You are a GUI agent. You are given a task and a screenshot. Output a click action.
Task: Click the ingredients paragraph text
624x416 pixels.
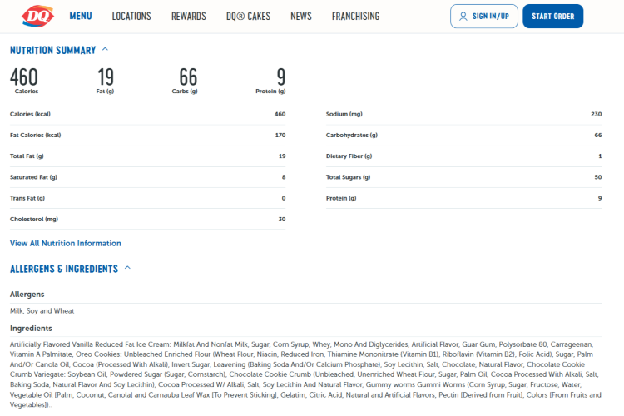tap(305, 374)
